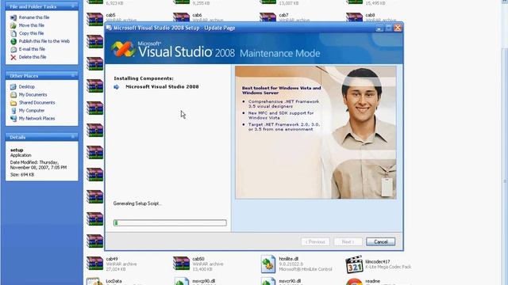Screen dimensions: 508x285
Task: Click the setup title bar icon
Action: click(110, 28)
